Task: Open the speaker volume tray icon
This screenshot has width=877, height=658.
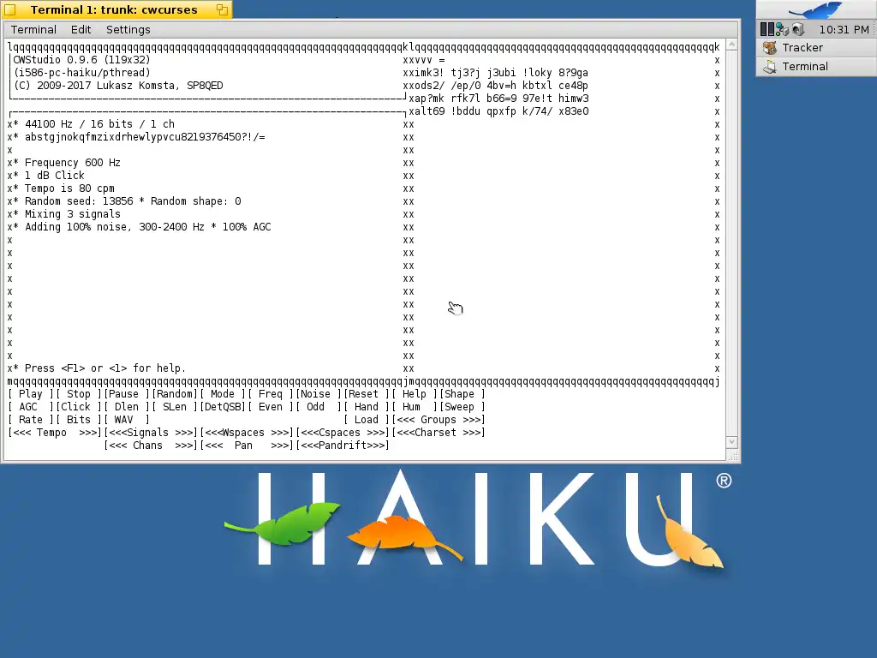Action: 798,30
